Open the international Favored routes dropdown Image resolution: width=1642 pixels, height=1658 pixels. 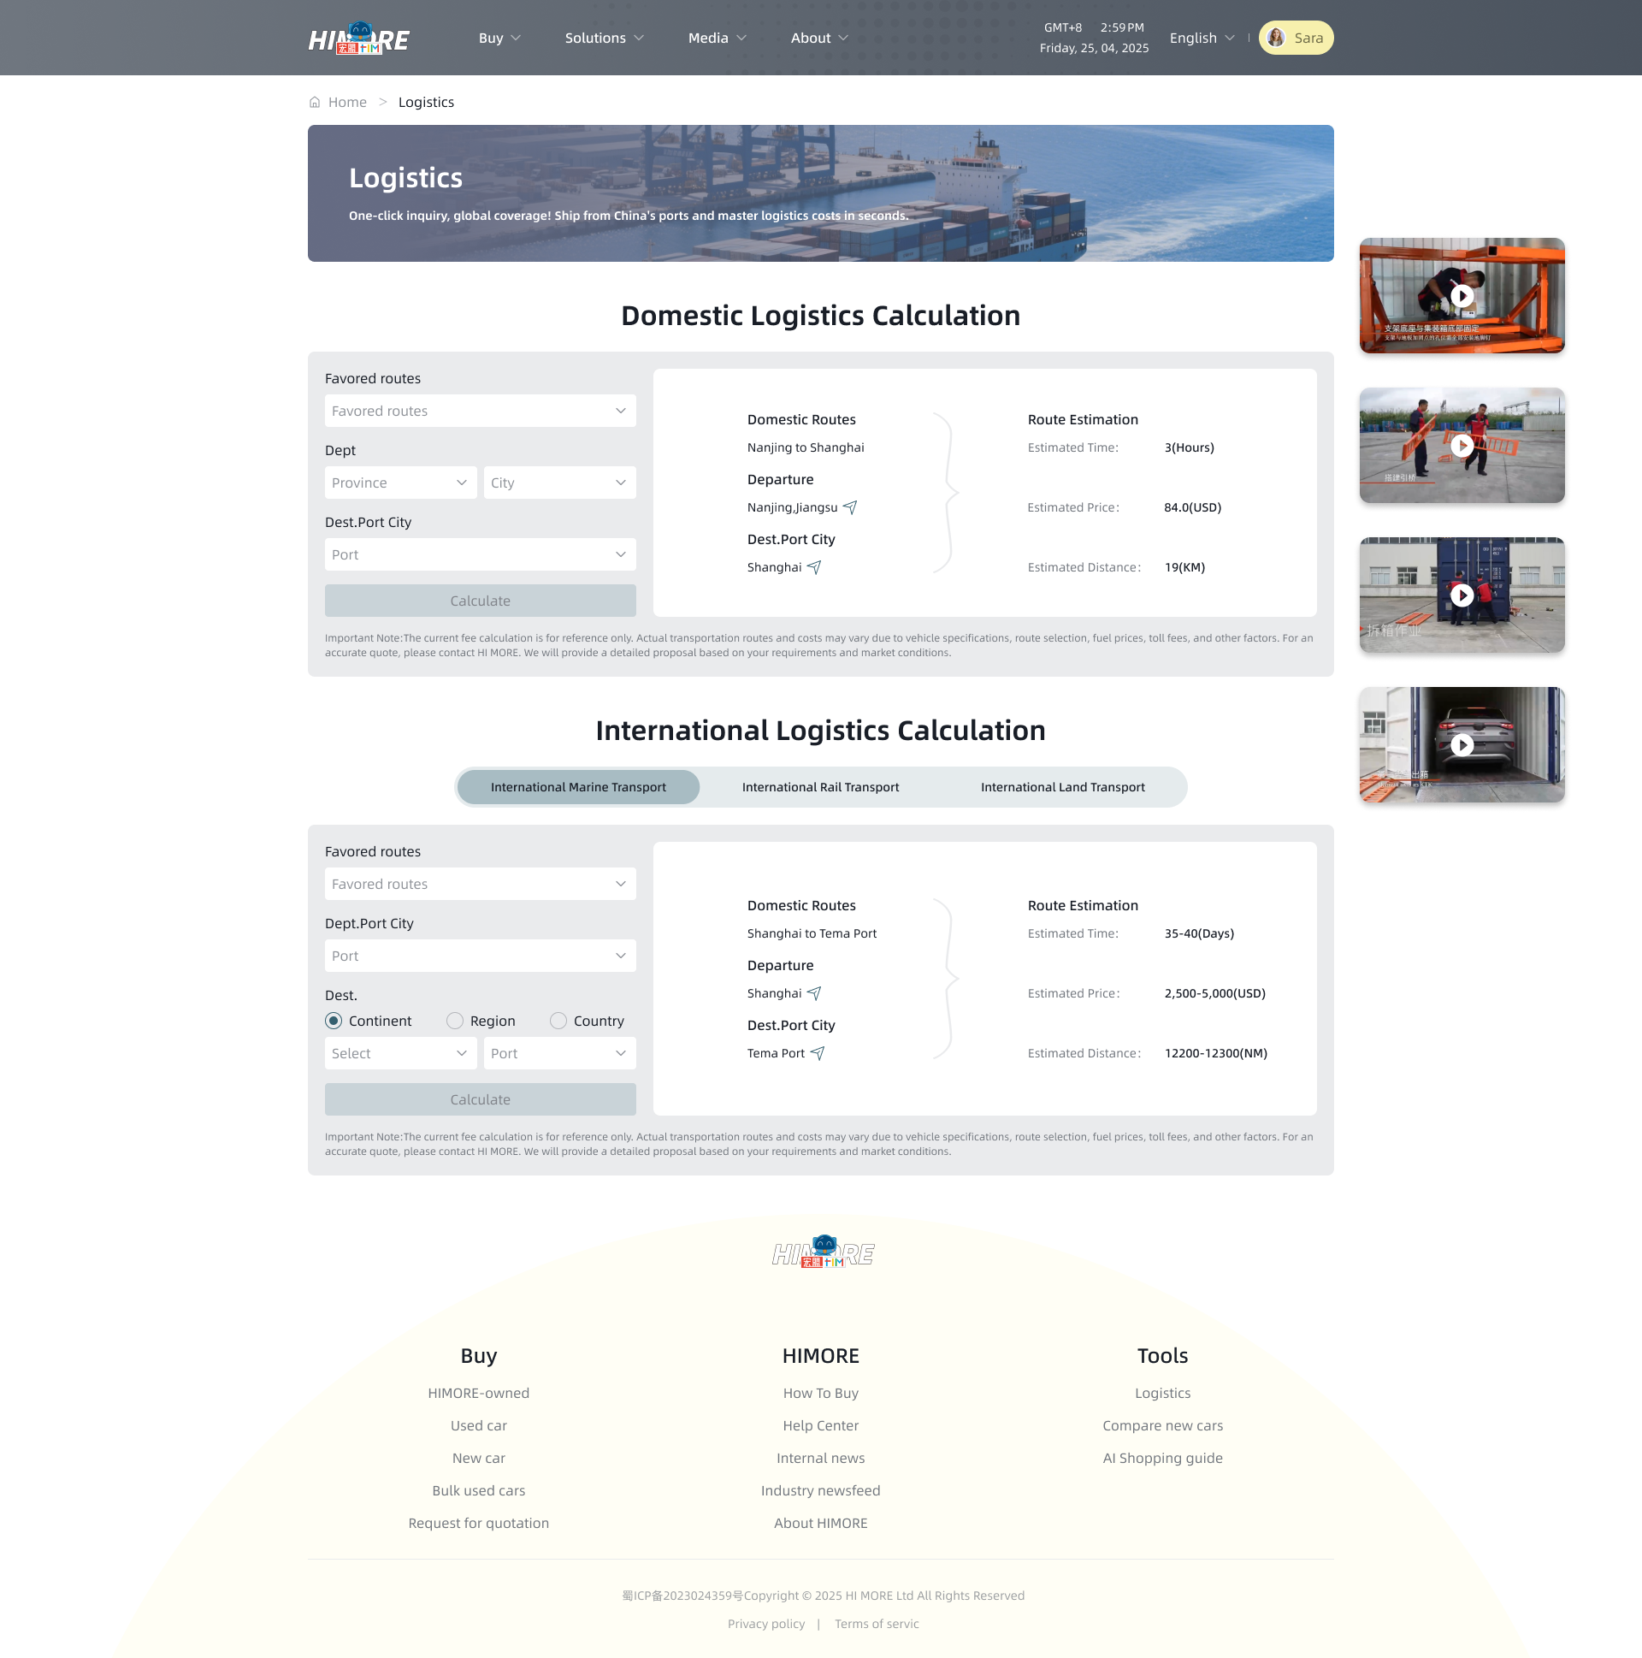click(481, 884)
